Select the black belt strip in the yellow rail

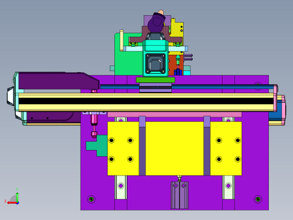coord(146,101)
